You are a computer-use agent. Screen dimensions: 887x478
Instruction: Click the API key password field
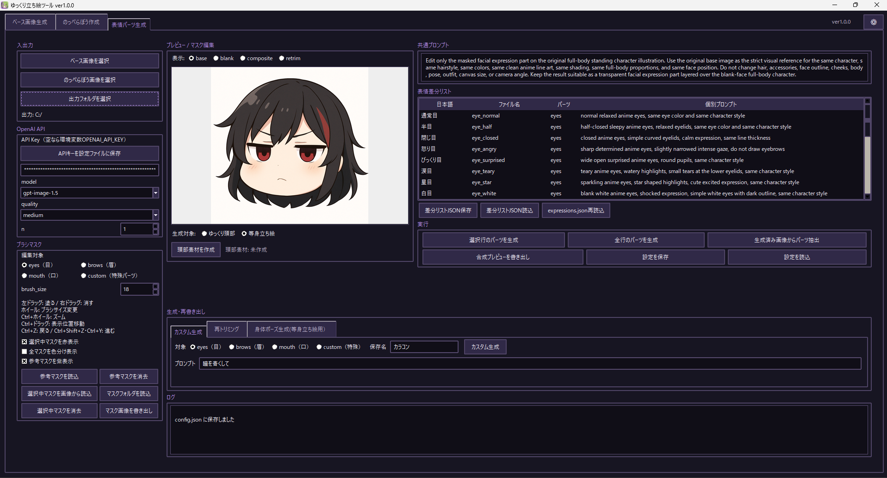click(x=90, y=170)
